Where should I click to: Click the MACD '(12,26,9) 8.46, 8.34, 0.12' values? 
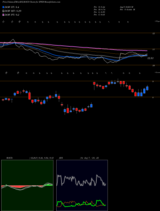pyautogui.click(x=41, y=158)
